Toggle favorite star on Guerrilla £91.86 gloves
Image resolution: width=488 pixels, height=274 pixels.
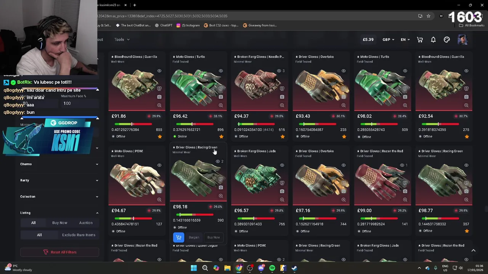click(160, 136)
